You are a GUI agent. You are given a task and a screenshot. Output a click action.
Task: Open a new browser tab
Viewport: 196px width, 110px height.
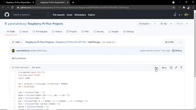coord(73,2)
